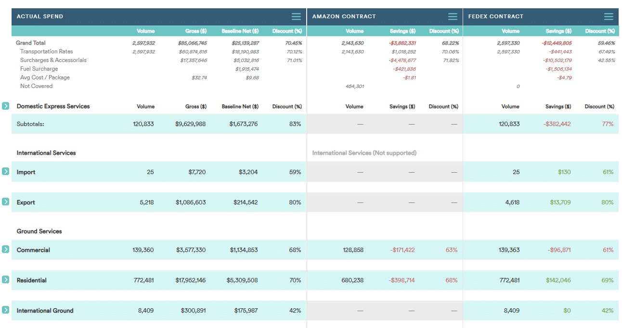Click the 70.45% grand total discount
622x328 pixels.
click(294, 43)
